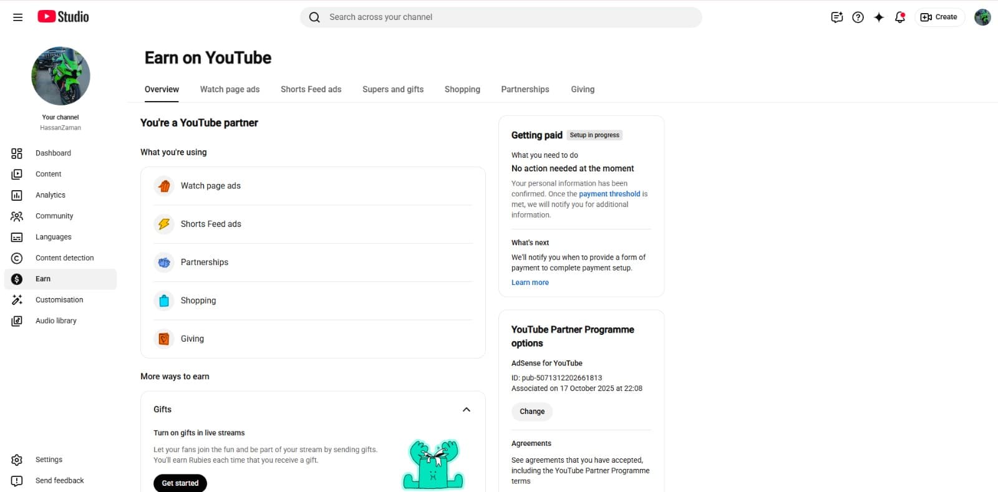
Task: Click the "Earn on YouTube" page title
Action: coord(208,58)
